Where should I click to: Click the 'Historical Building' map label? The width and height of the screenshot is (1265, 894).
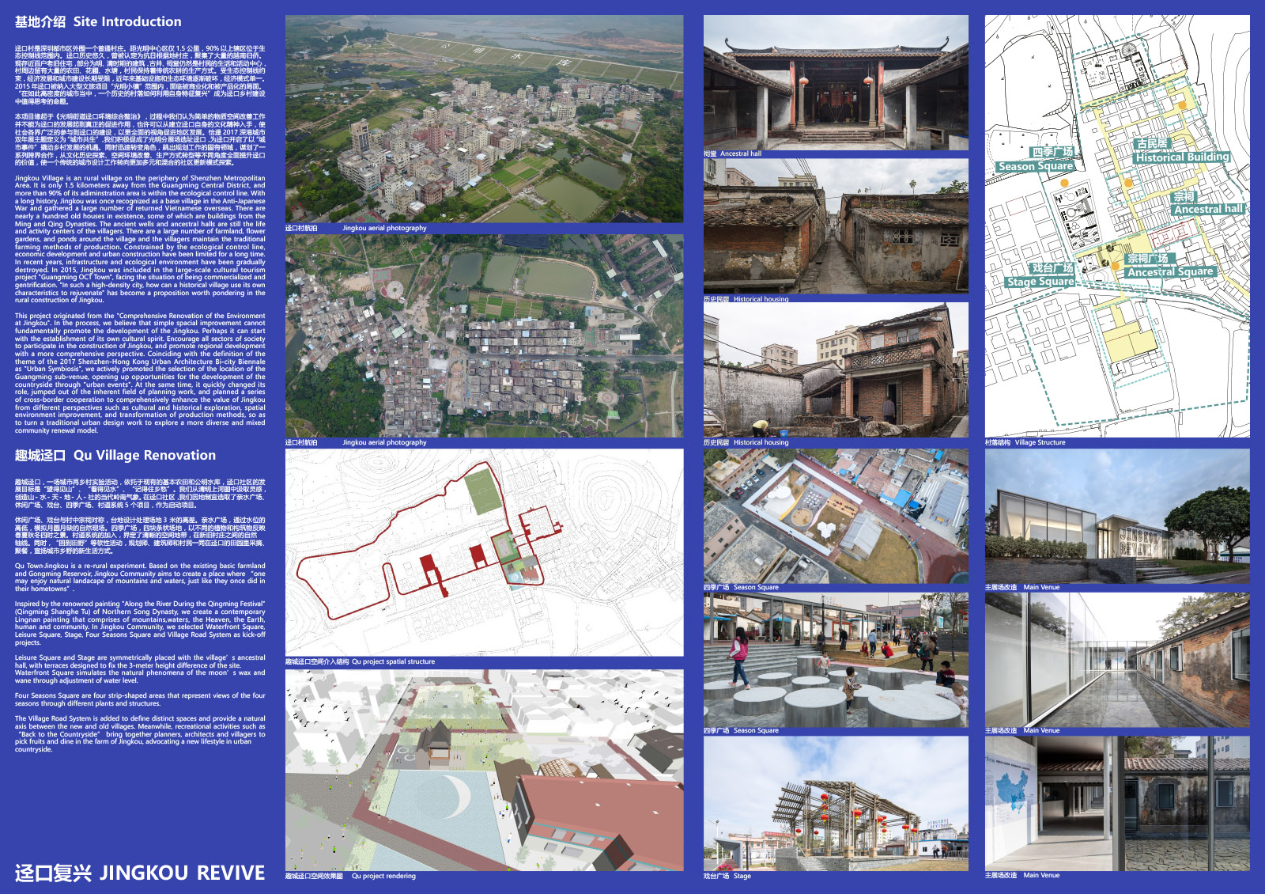[x=1182, y=157]
